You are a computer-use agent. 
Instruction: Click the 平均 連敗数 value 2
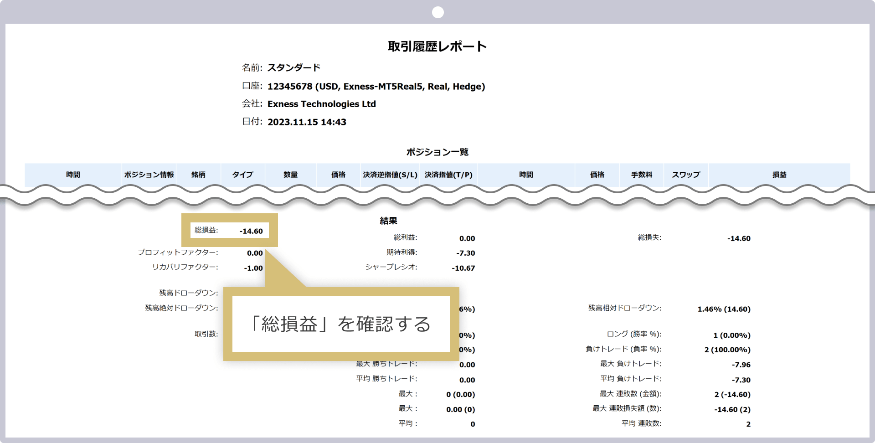pyautogui.click(x=748, y=424)
